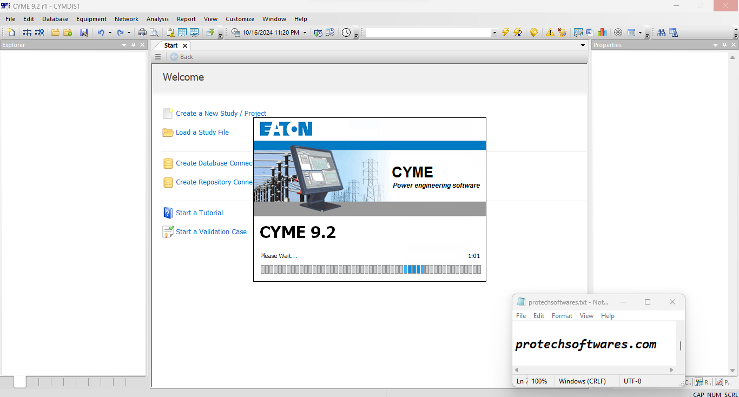
Task: Click the Run analysis lightning bolt icon
Action: [505, 32]
